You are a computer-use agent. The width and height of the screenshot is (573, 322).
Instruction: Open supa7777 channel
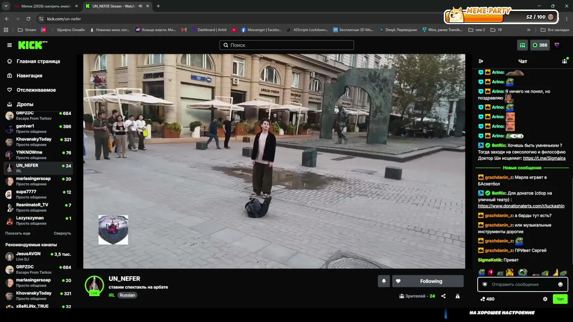tap(38, 195)
